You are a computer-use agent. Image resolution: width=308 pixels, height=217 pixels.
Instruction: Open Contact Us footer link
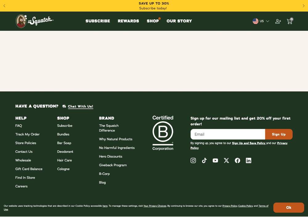click(x=24, y=152)
